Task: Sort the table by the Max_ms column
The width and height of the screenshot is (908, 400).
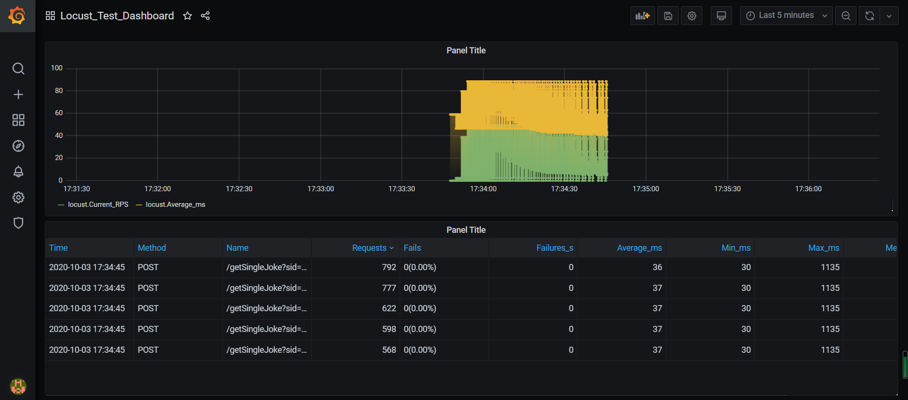Action: 823,248
